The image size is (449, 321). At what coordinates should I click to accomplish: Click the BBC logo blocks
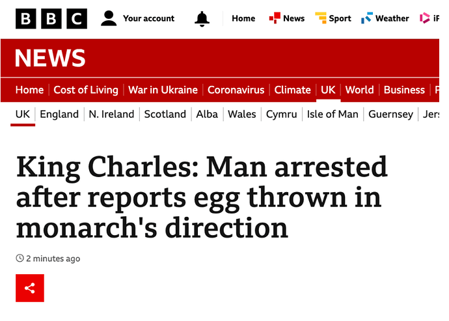click(51, 19)
